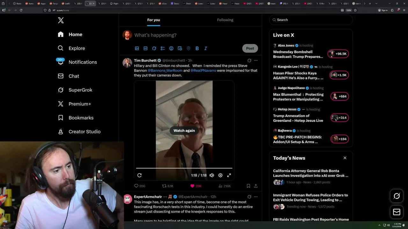
Task: Click the Search field
Action: click(311, 20)
